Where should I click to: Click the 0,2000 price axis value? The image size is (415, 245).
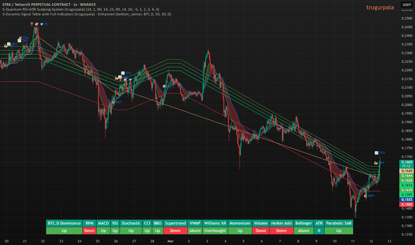click(x=407, y=105)
